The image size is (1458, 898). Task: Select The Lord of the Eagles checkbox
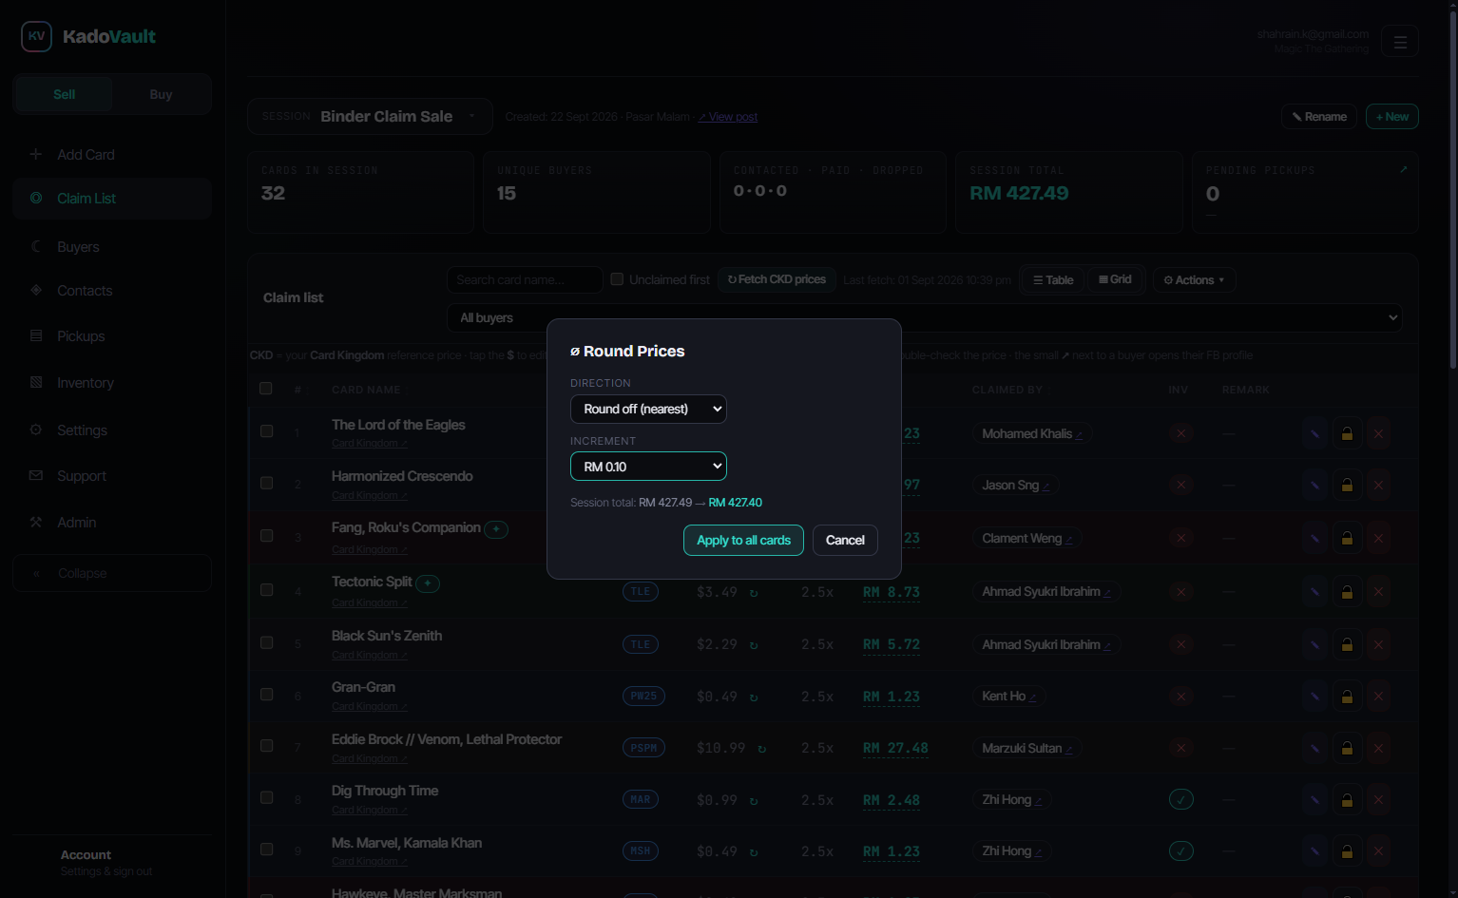click(267, 430)
